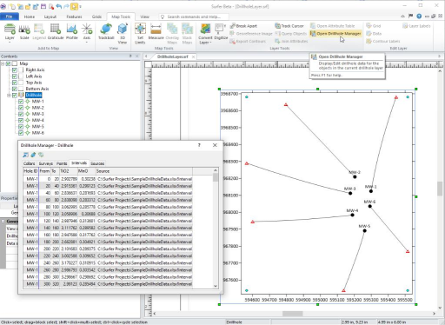Click the Track Cursor button
The image size is (445, 325).
[x=289, y=26]
